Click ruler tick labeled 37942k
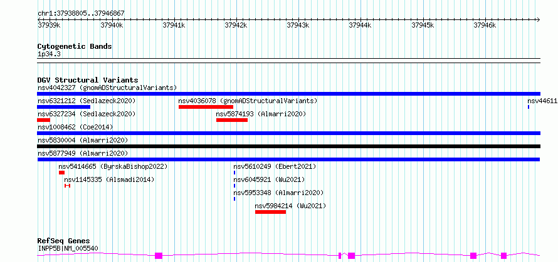The image size is (558, 262). pyautogui.click(x=236, y=25)
